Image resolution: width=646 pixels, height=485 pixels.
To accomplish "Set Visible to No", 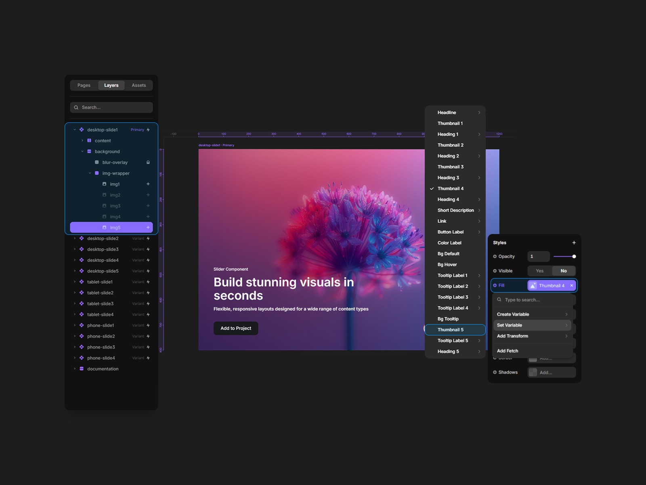I will pos(564,271).
